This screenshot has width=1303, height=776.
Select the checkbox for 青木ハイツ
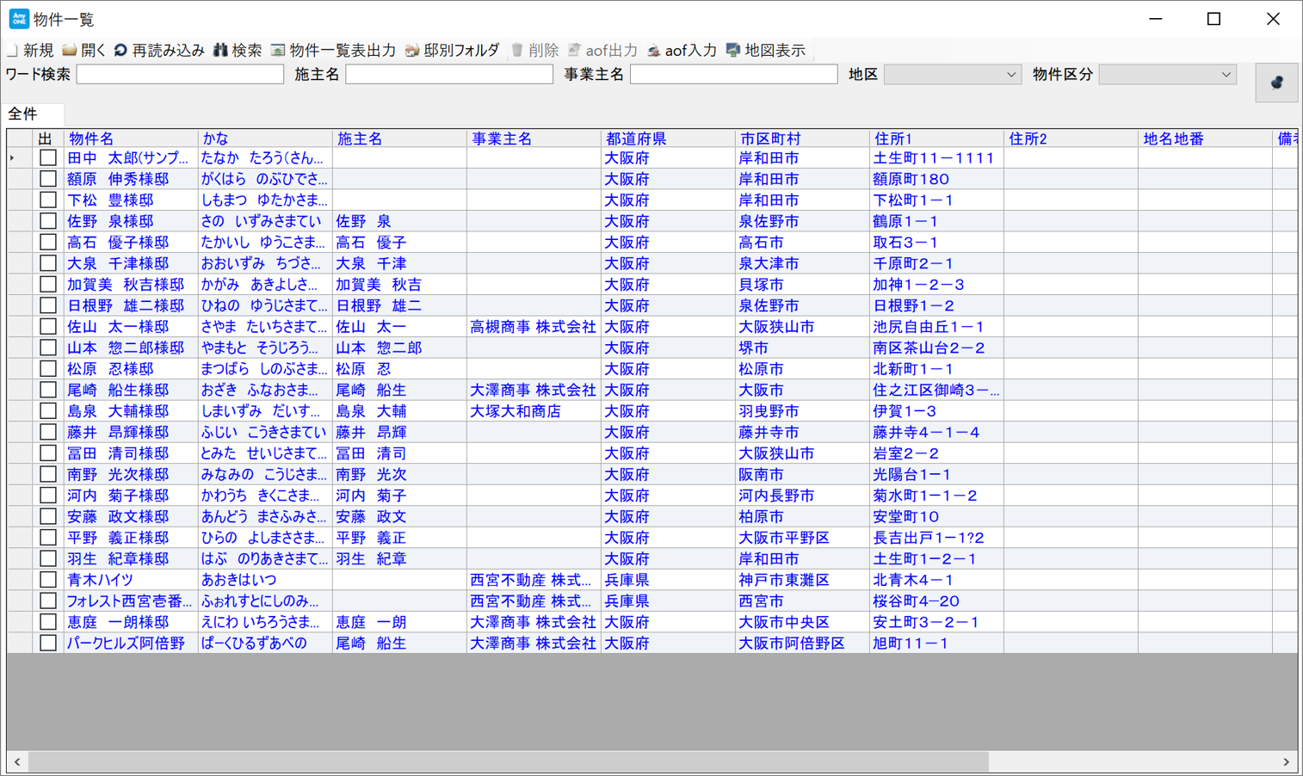[48, 580]
